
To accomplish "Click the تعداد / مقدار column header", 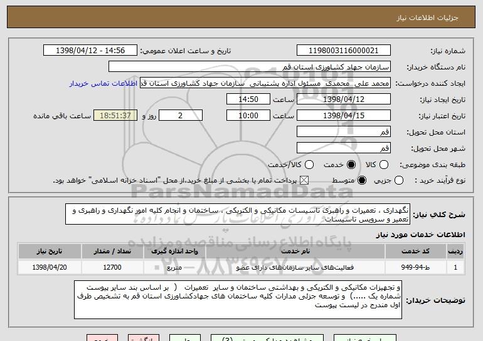I will (112, 252).
